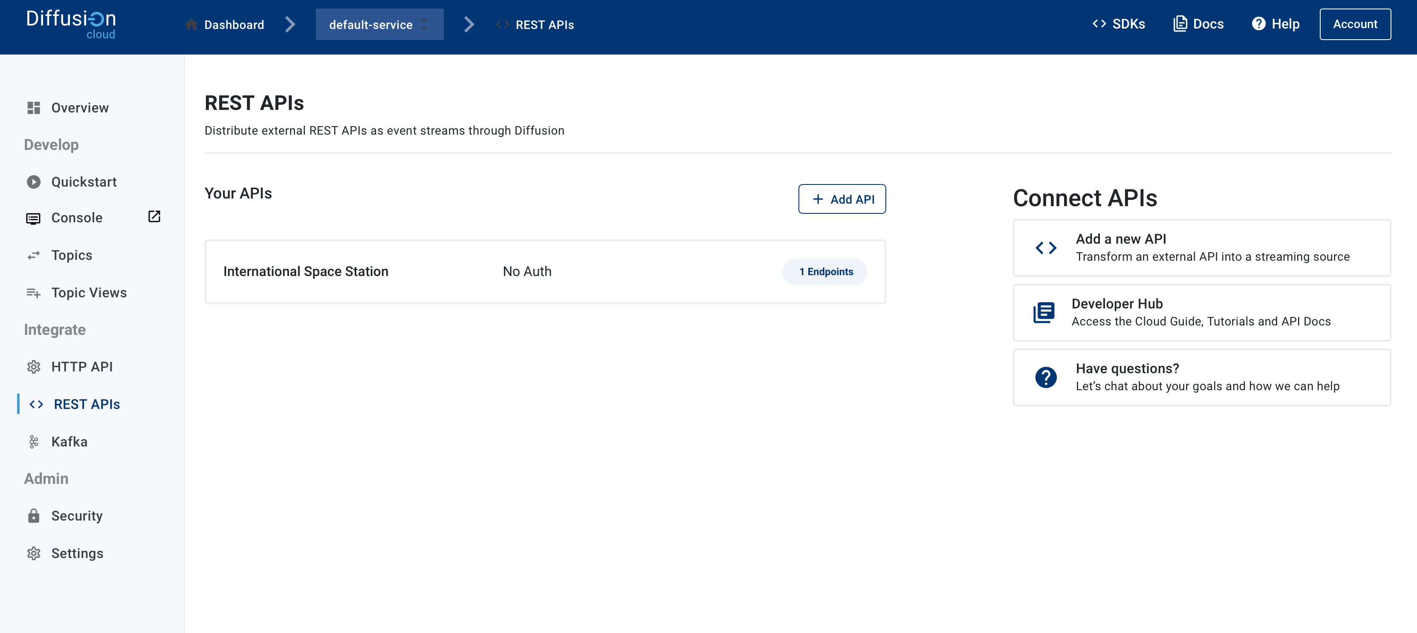The height and width of the screenshot is (633, 1417).
Task: Open the default-service selector dropdown
Action: pyautogui.click(x=379, y=24)
